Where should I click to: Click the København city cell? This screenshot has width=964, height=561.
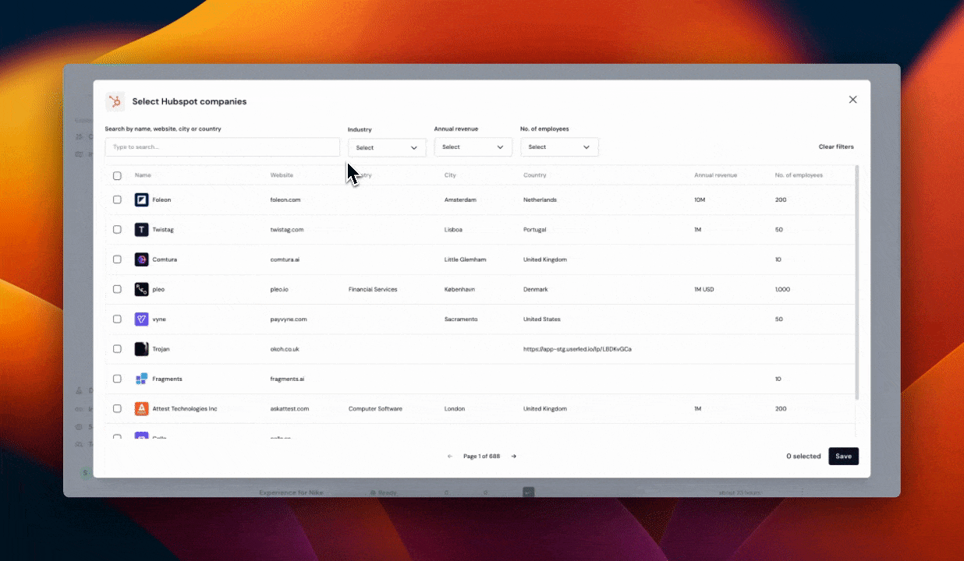tap(459, 289)
